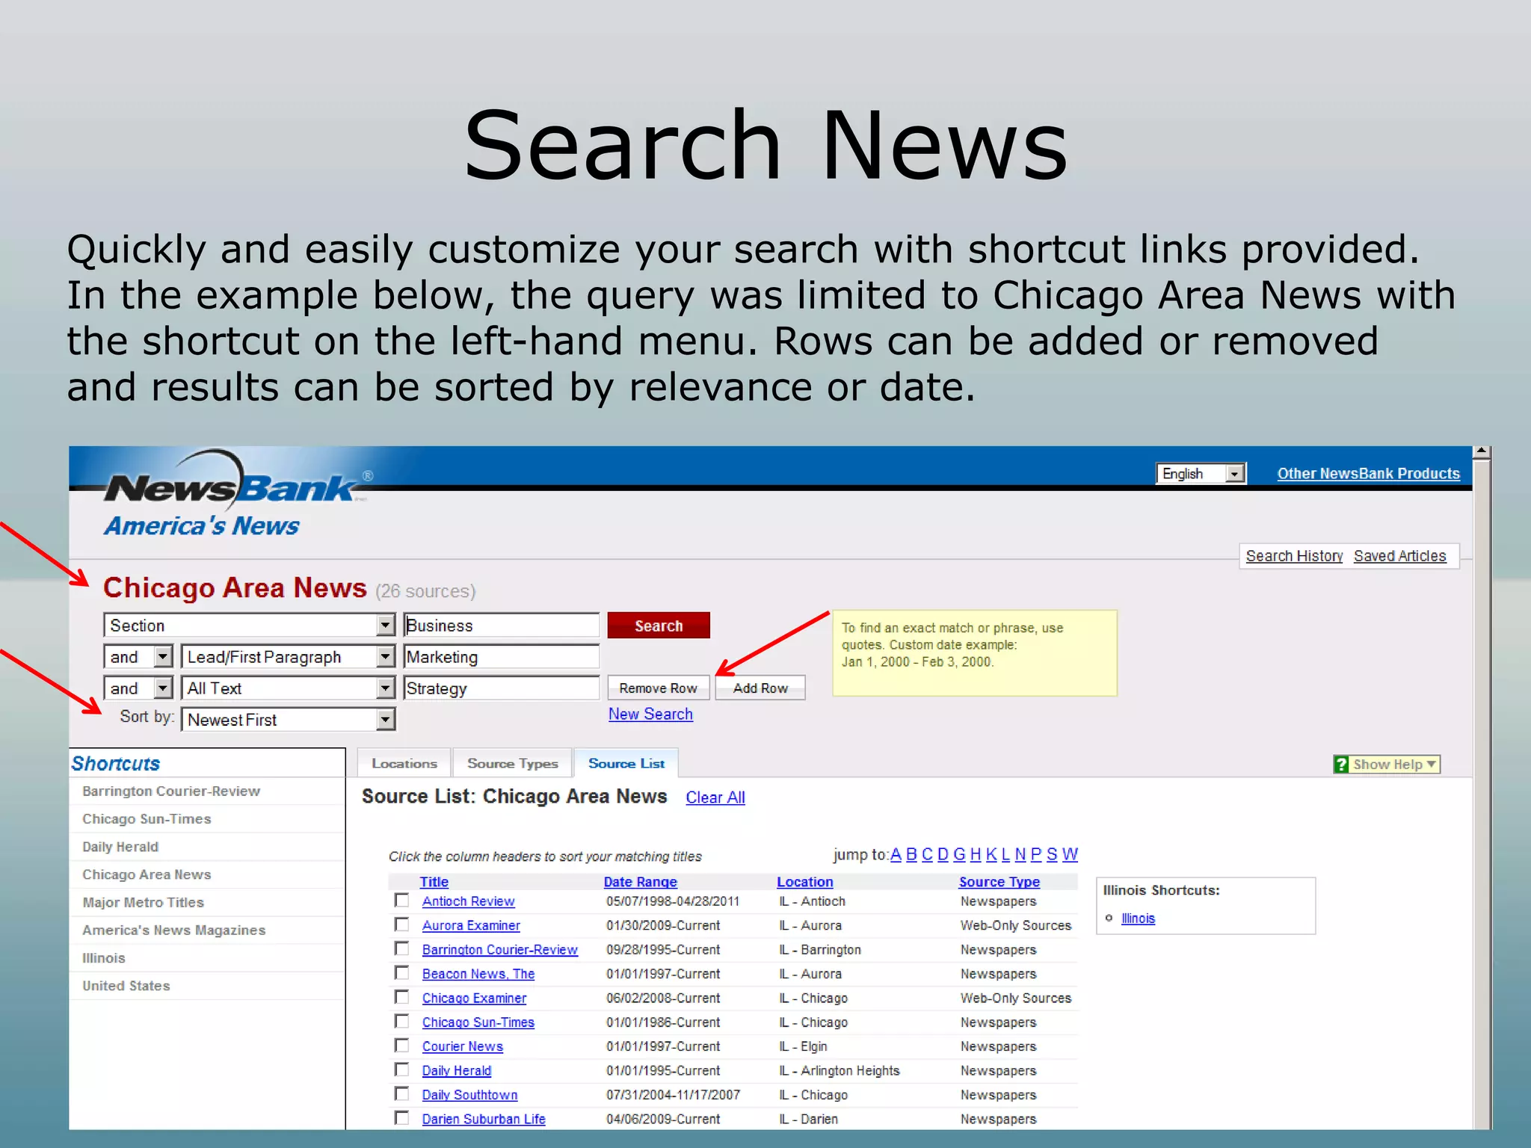Open the All Text field dropdown
The height and width of the screenshot is (1148, 1531).
click(x=289, y=688)
